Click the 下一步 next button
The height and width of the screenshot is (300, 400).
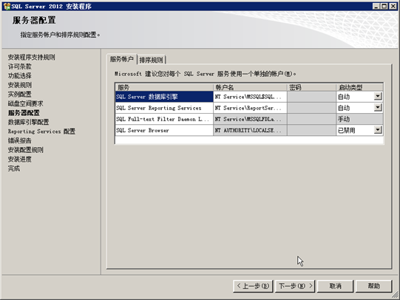pos(295,286)
